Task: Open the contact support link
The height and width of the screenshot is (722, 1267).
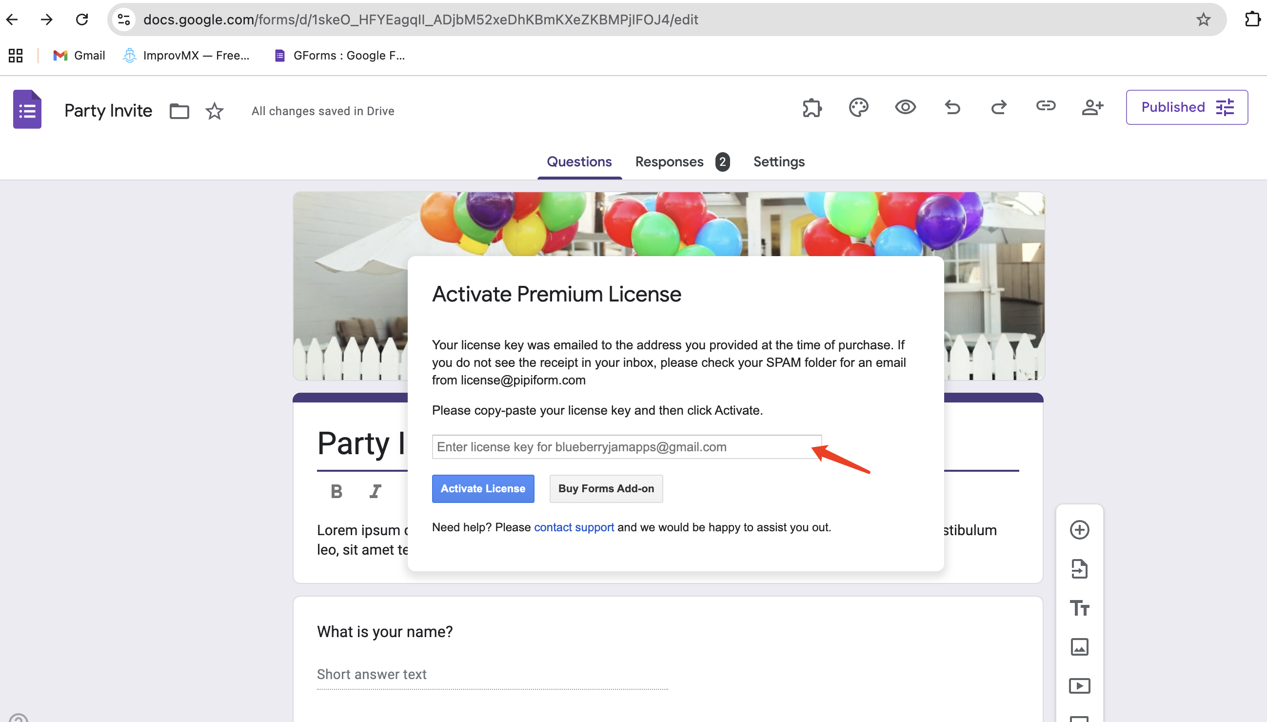Action: point(574,527)
